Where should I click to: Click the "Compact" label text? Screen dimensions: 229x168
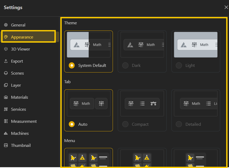[x=140, y=124]
